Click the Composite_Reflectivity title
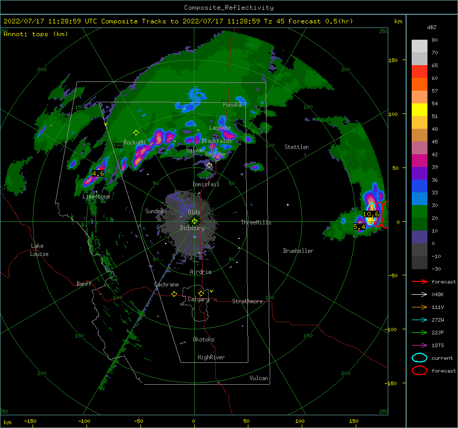The width and height of the screenshot is (458, 428). point(229,8)
